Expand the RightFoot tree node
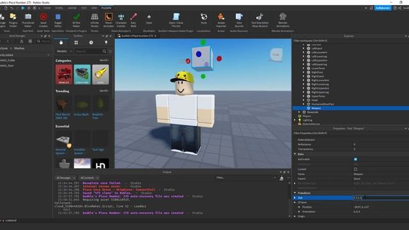 pos(304,72)
